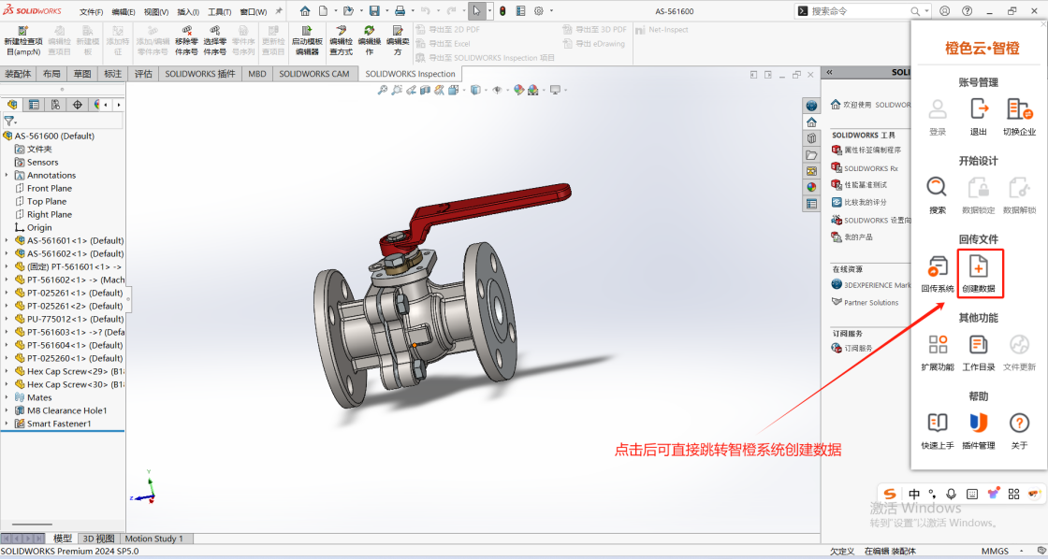Toggle the Sogou IME 中 language mode
1048x560 pixels.
pyautogui.click(x=914, y=494)
